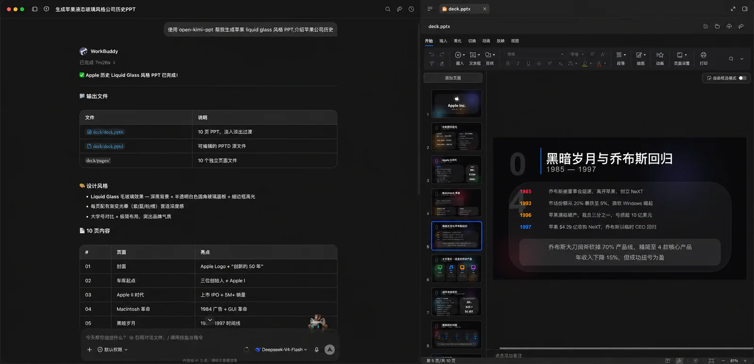
Task: Open the 字号 font size dropdown
Action: coord(577,54)
